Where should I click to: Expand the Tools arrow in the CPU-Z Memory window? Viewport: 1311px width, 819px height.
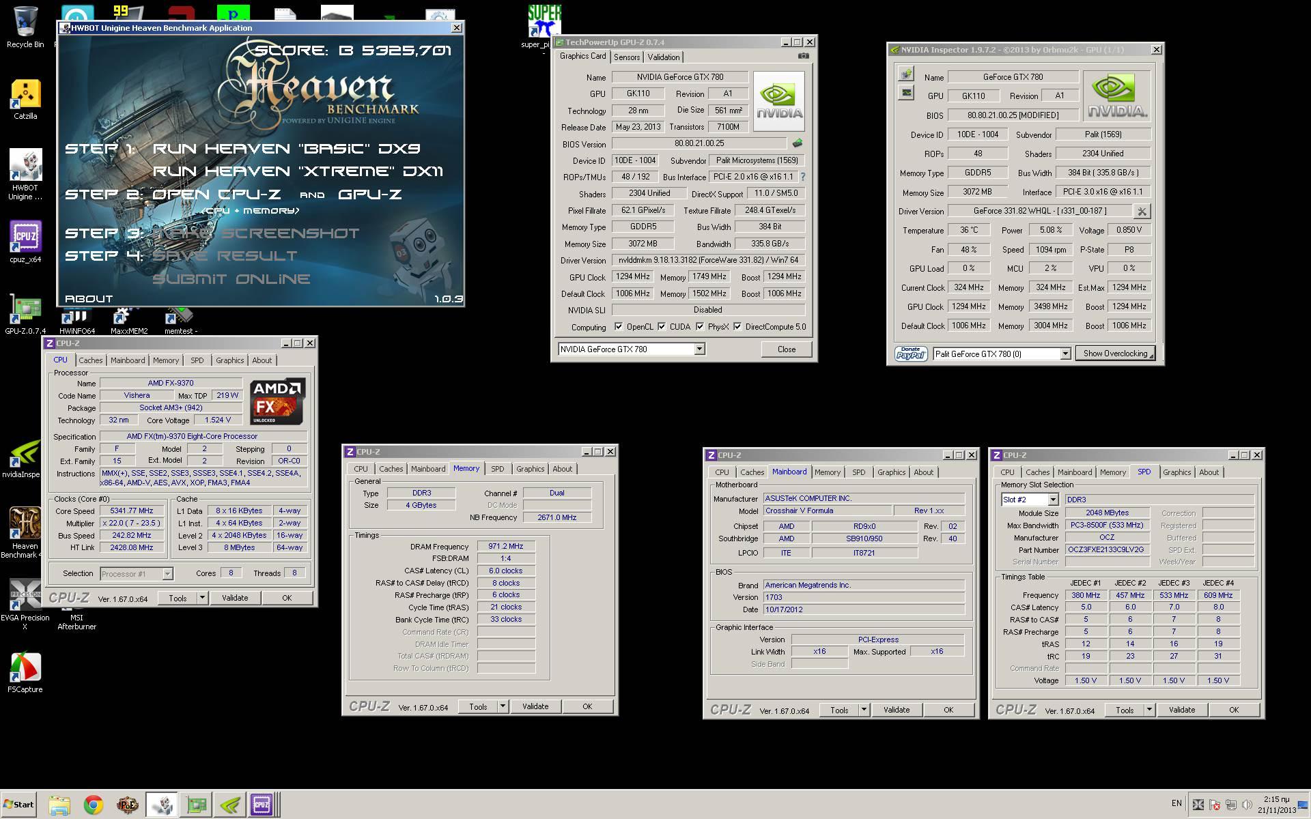503,706
